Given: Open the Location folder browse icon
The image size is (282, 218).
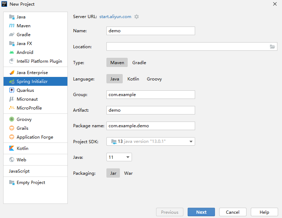Looking at the screenshot, I should click(272, 47).
